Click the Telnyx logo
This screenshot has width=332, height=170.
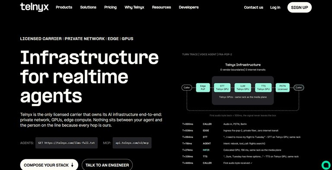34,7
